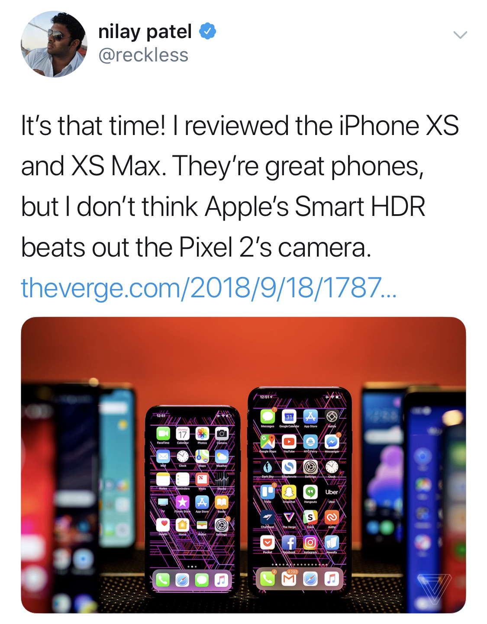Tap the blue verified badge
The image size is (487, 624).
[x=208, y=32]
